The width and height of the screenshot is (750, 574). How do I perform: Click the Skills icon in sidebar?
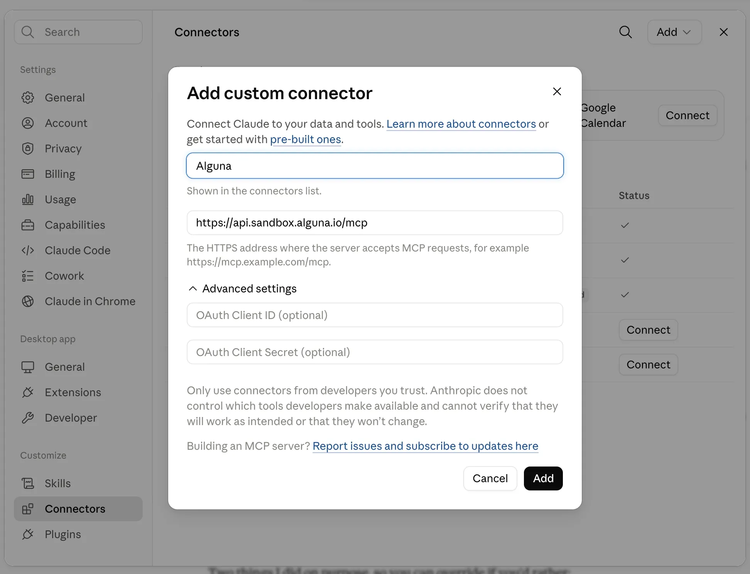[28, 483]
